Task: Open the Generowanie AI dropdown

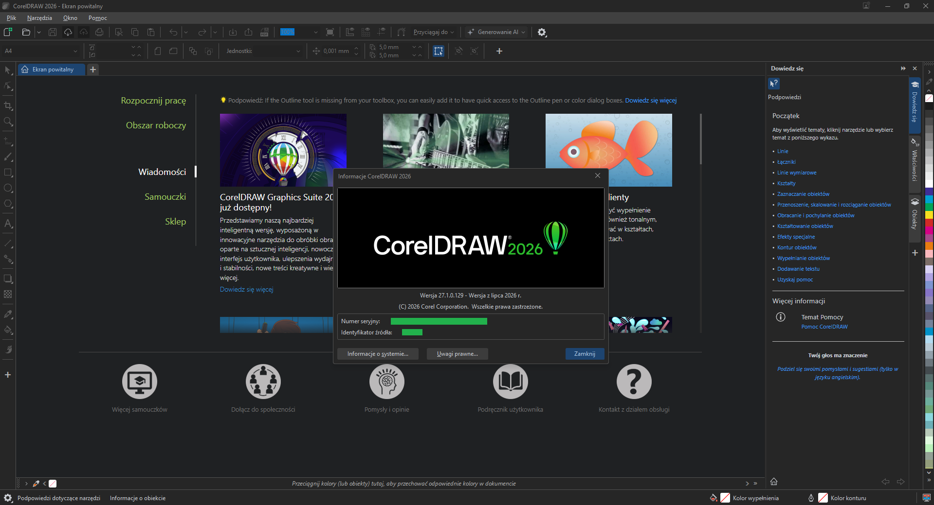Action: [496, 32]
